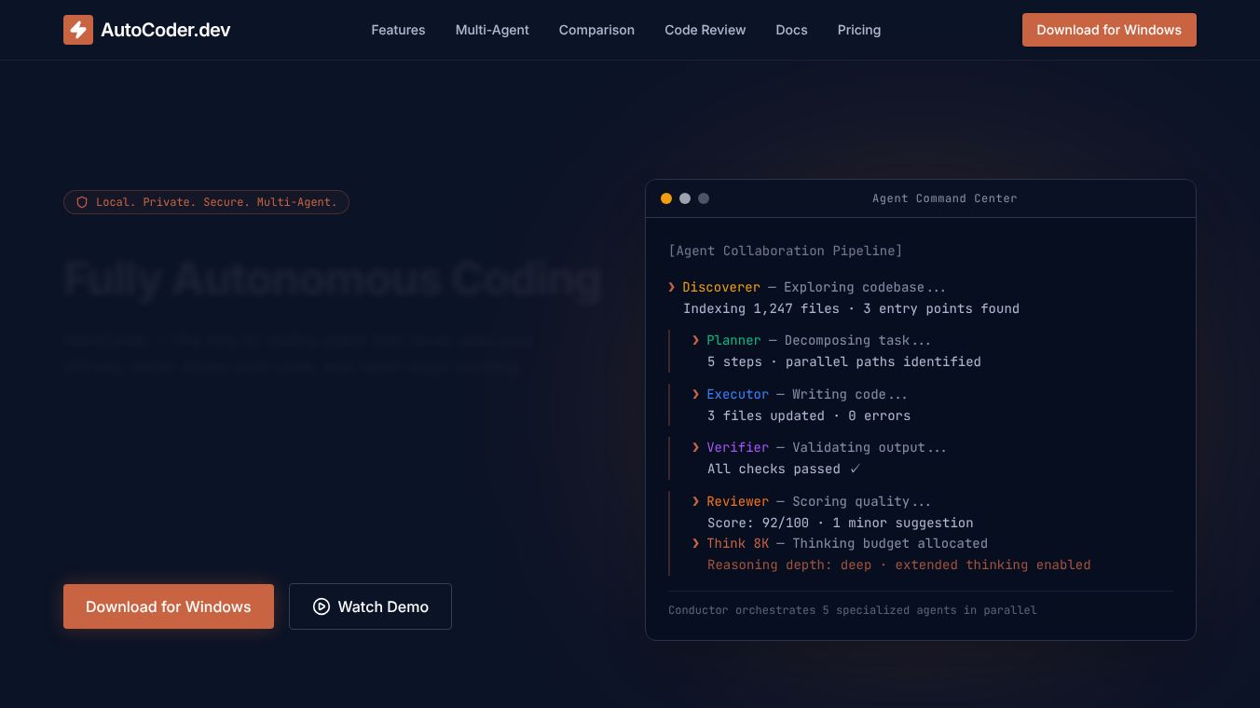Click the chevron prompt before Planner

pyautogui.click(x=695, y=340)
